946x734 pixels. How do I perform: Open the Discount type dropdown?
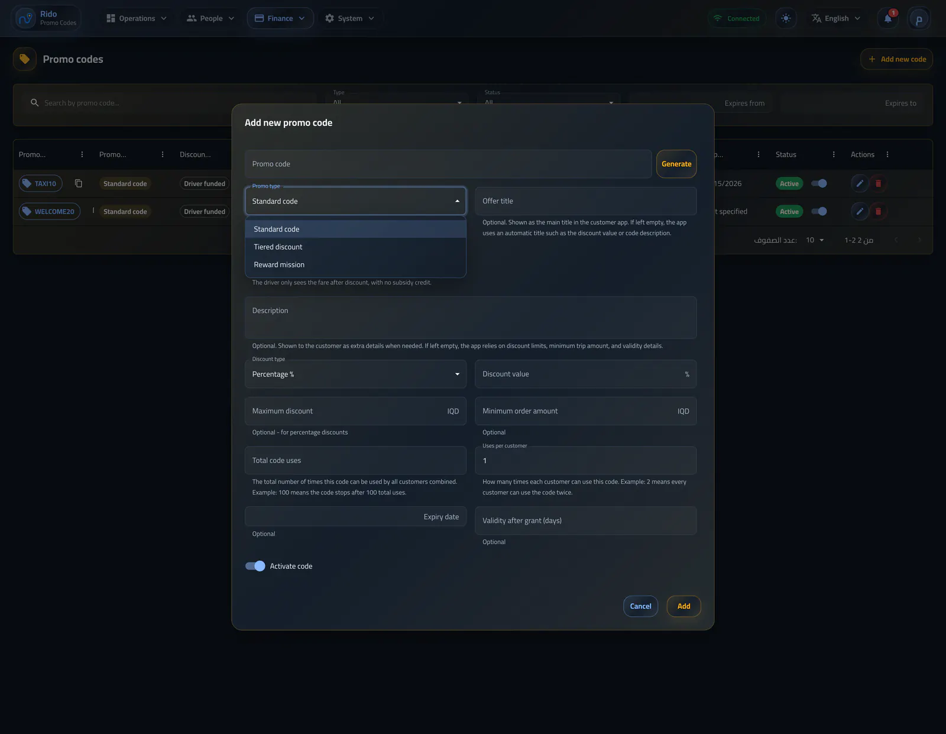(x=355, y=374)
